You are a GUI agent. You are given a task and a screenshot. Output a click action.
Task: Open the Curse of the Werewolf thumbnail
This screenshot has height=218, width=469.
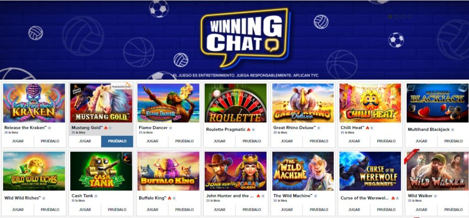(x=370, y=171)
